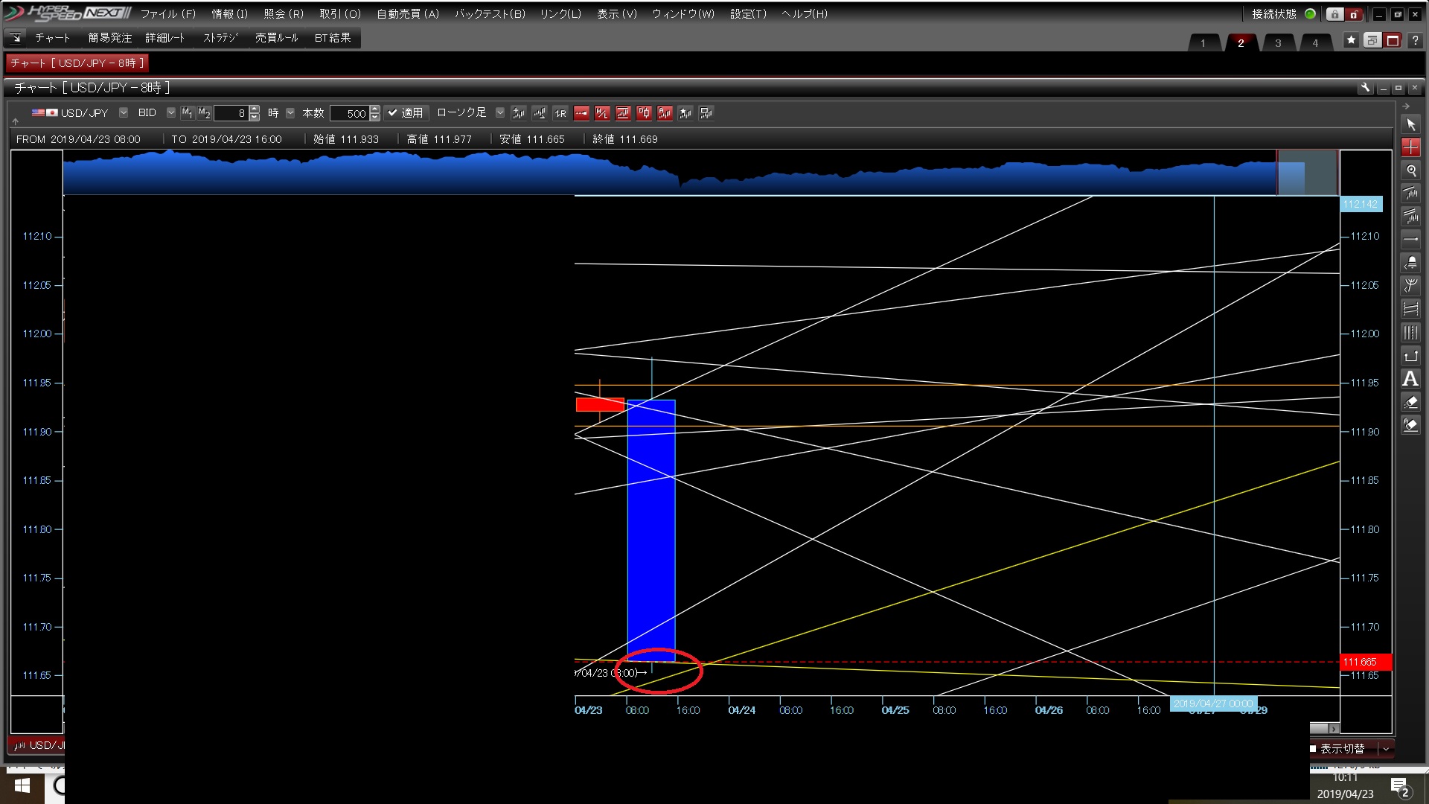Select the magnifier zoom tool
Screen dimensions: 1429x804
[1410, 170]
